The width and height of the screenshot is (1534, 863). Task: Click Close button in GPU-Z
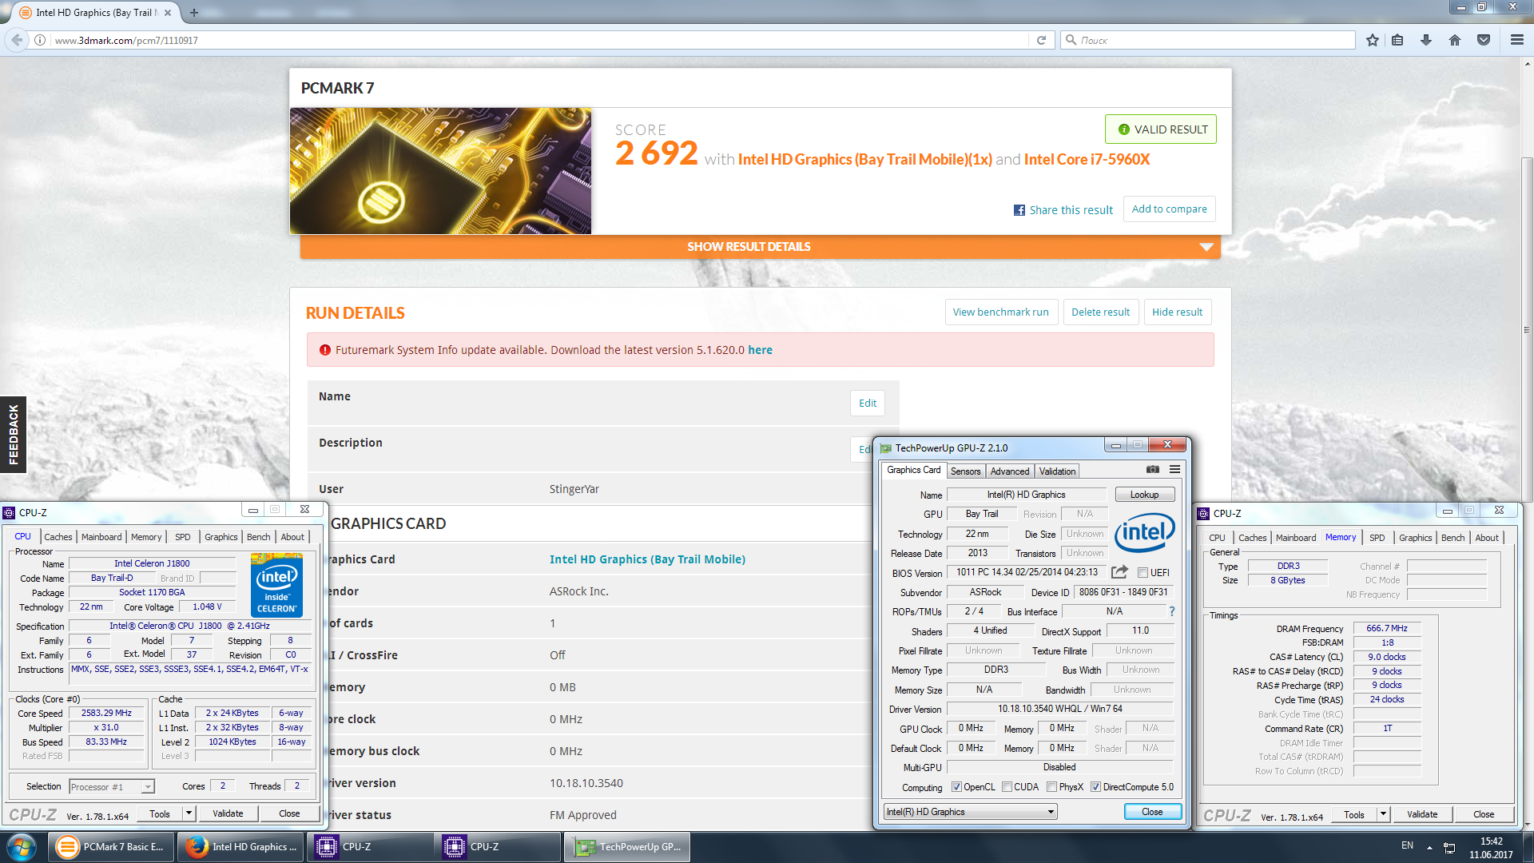[1152, 812]
